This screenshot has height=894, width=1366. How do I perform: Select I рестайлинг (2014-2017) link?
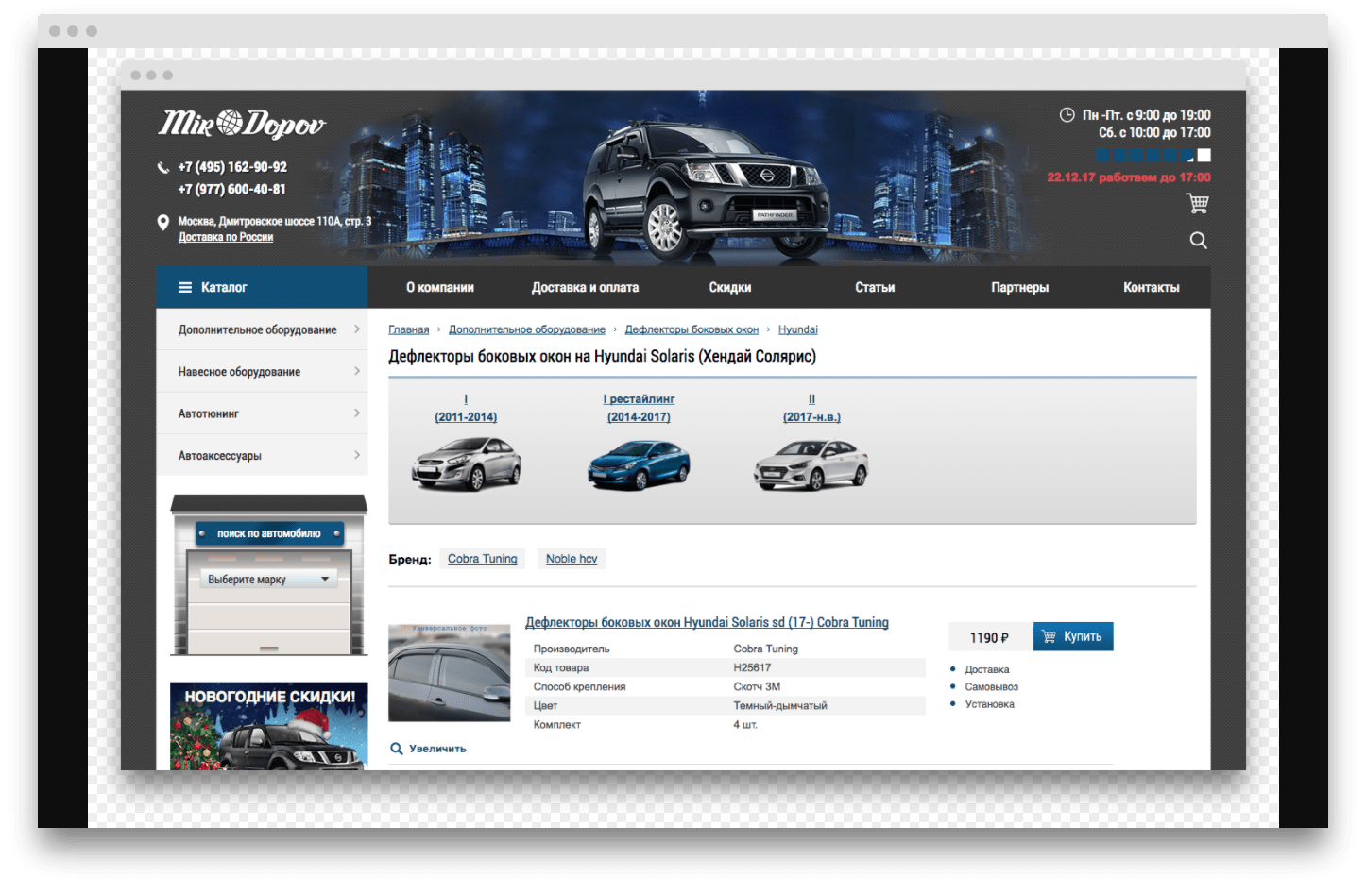(x=639, y=408)
